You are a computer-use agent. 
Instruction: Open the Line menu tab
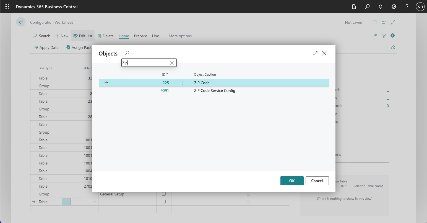point(155,36)
